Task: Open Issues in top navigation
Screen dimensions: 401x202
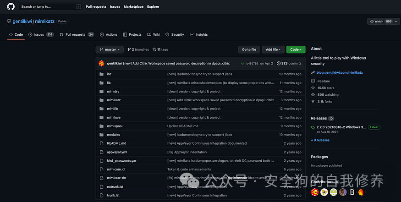Action: (115, 7)
